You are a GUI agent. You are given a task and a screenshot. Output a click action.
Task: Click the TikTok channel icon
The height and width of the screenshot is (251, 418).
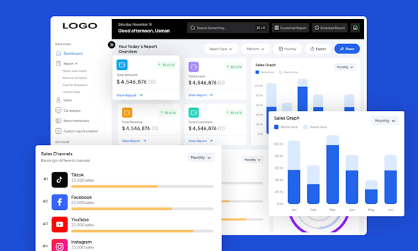click(x=60, y=179)
